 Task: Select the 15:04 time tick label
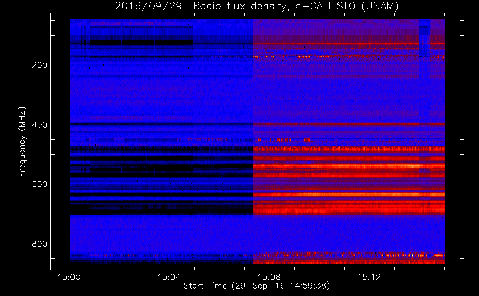[x=169, y=277]
